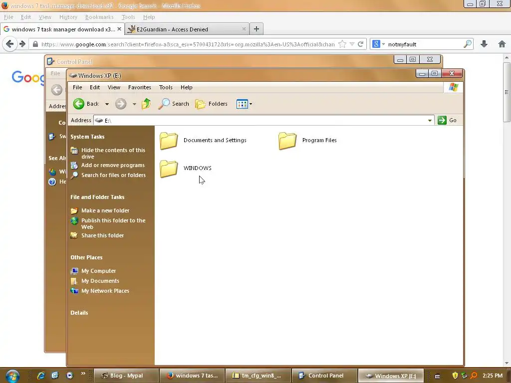Click the green Back button in Explorer
Viewport: 511px width, 383px height.
click(86, 104)
